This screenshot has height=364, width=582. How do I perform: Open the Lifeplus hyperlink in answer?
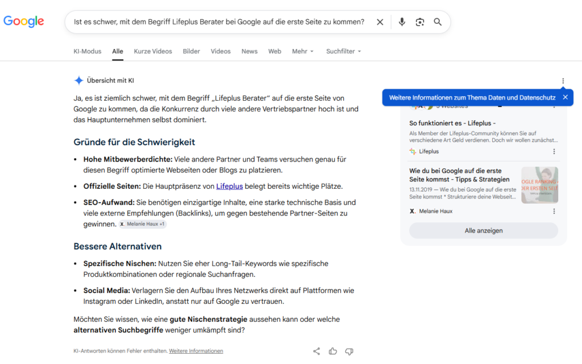[x=230, y=186]
